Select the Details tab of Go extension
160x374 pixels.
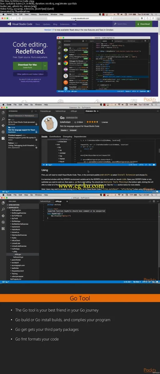point(44,137)
